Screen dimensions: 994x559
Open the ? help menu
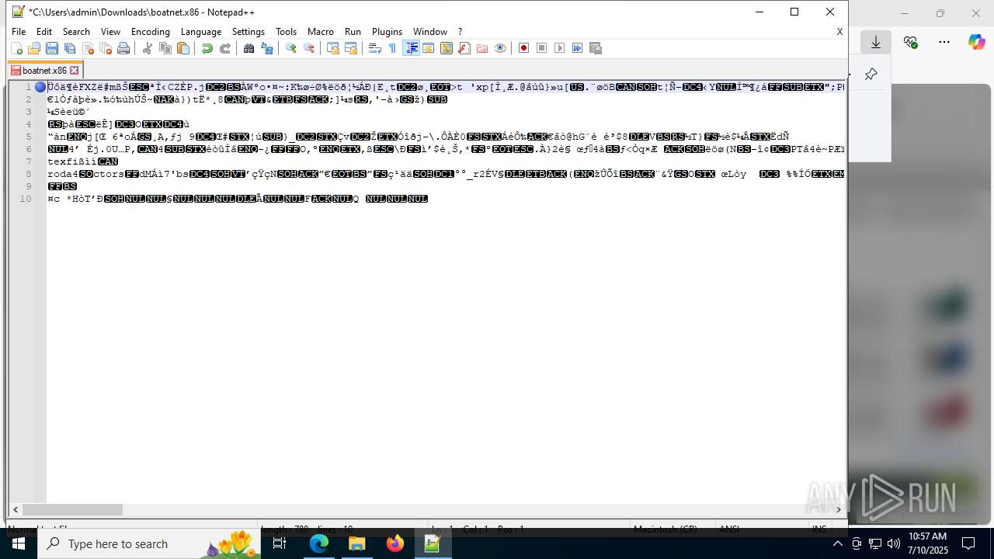(460, 32)
